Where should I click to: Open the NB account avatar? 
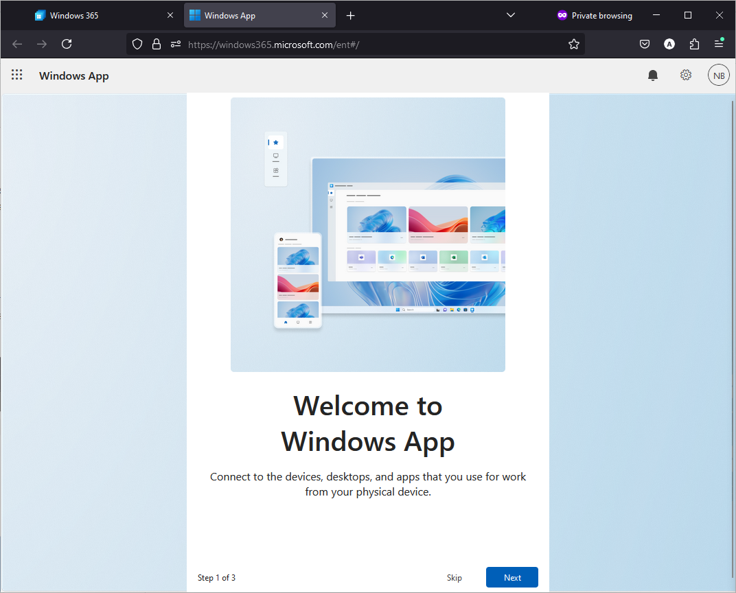718,75
